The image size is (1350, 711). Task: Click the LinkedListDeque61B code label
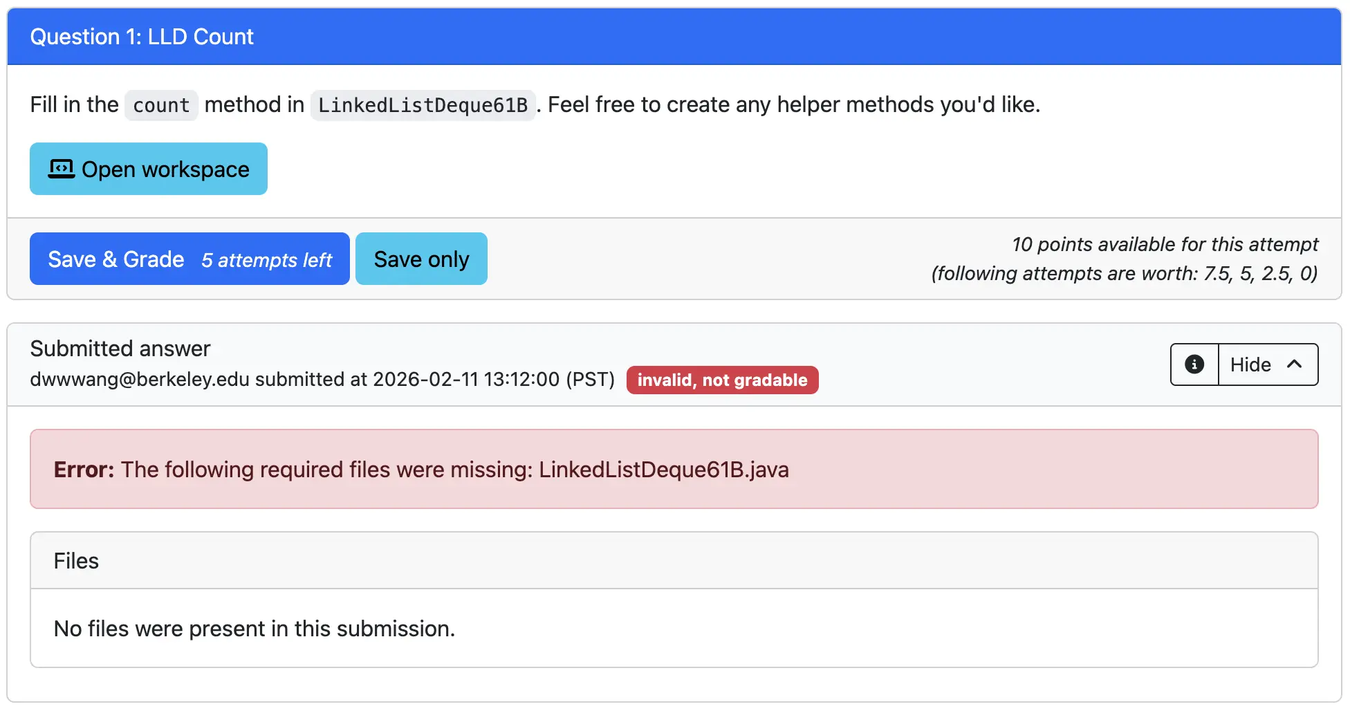[x=423, y=105]
